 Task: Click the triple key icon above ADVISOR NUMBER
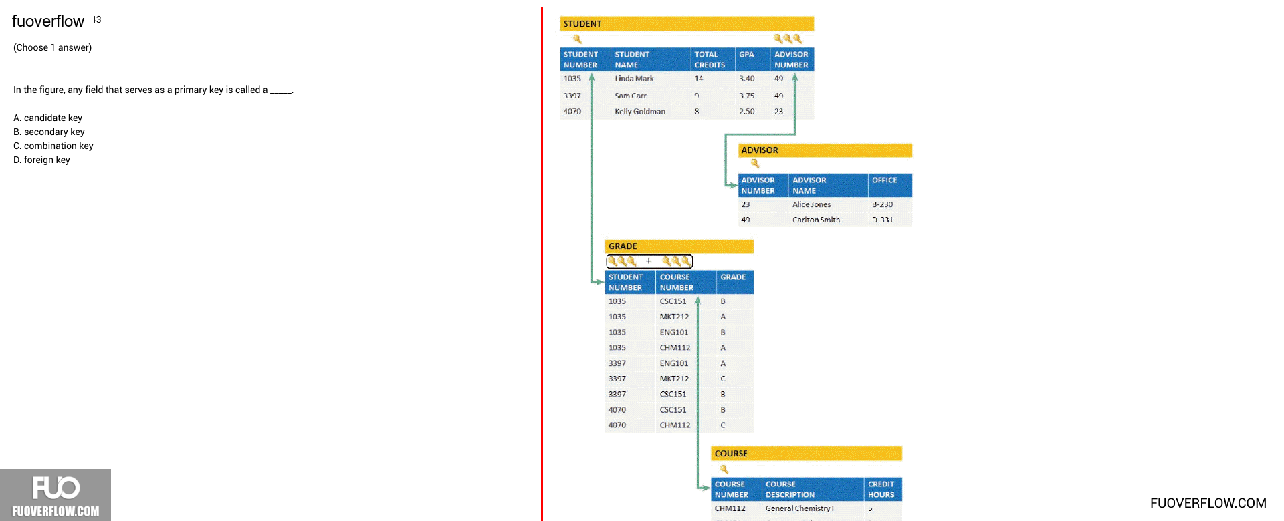(x=788, y=39)
